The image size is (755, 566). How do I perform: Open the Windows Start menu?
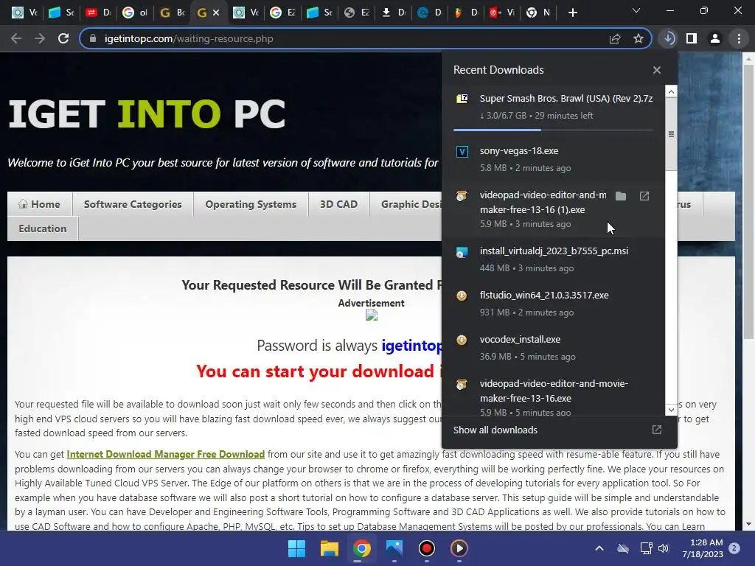[x=296, y=548]
